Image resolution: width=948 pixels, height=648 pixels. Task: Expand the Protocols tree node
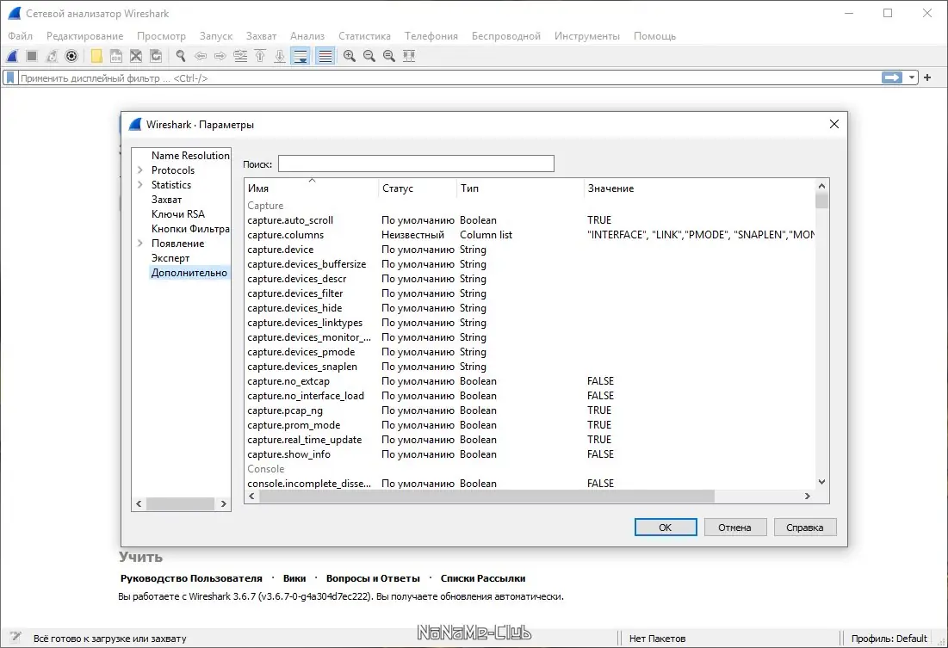click(x=140, y=170)
